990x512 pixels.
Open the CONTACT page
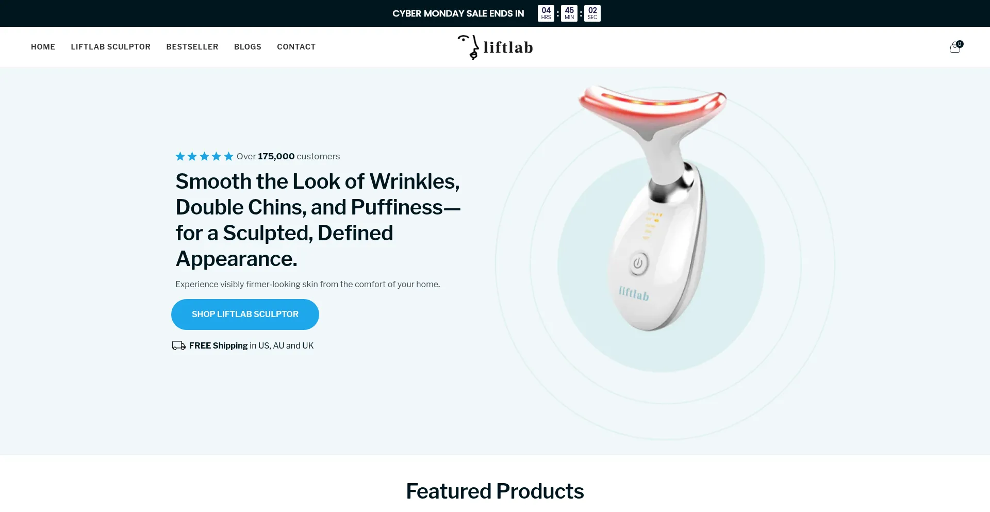click(x=296, y=47)
